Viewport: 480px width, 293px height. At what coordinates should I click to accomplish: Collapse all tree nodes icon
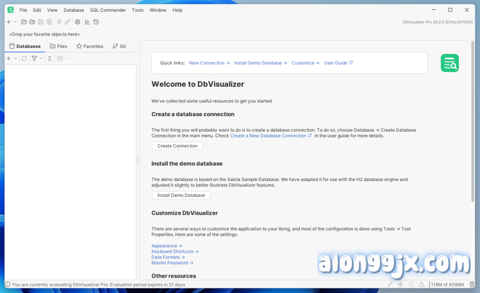50,59
